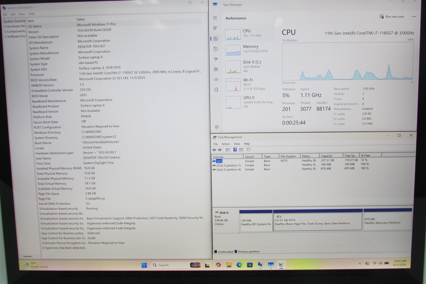The height and width of the screenshot is (284, 426).
Task: Switch to Disk Management taskbar icon
Action: click(x=281, y=264)
